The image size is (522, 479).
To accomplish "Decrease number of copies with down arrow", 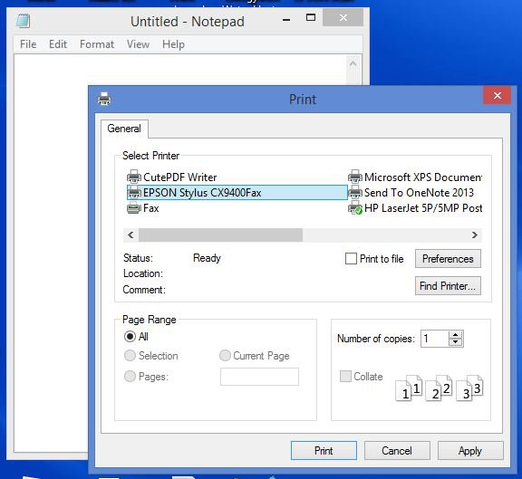I will coord(456,342).
